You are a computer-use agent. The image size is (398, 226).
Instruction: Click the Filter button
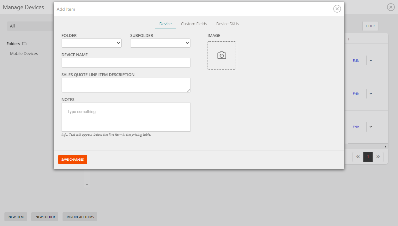tap(370, 26)
